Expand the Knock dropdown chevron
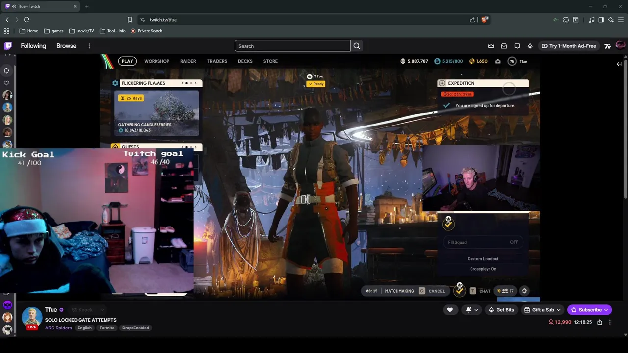628x353 pixels. click(x=102, y=310)
